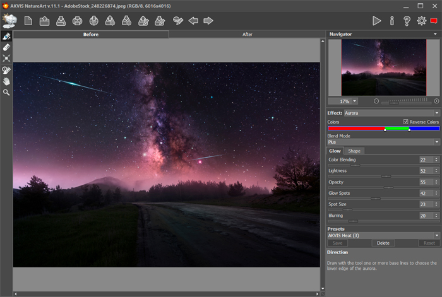Viewport: 442px width, 297px height.
Task: Select the Direction pencil tool
Action: 6,37
